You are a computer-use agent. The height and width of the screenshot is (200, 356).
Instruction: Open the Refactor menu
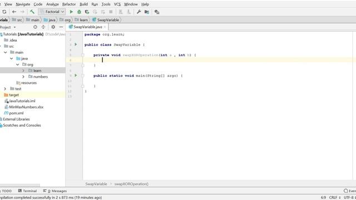pyautogui.click(x=69, y=4)
